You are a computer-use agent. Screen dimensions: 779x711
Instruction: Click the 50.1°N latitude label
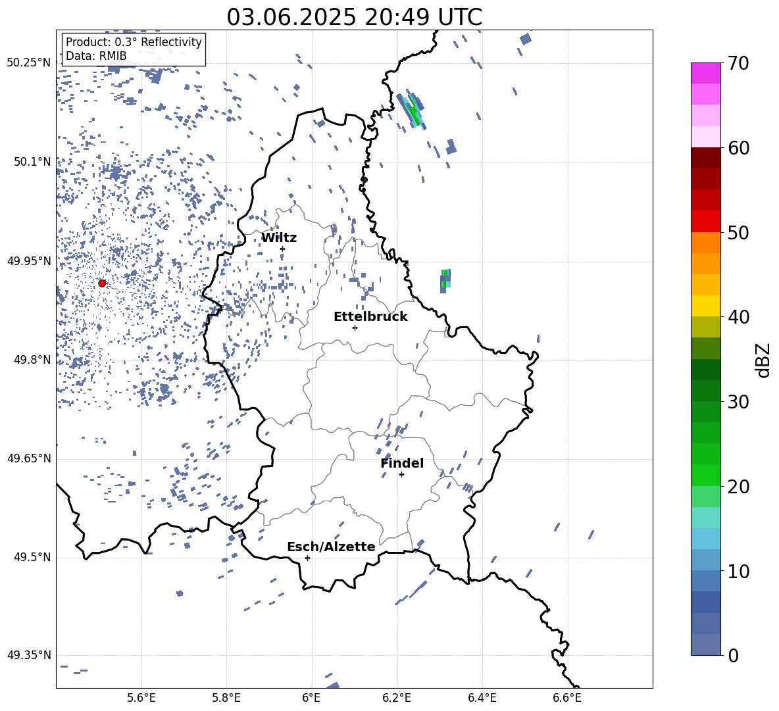click(32, 162)
